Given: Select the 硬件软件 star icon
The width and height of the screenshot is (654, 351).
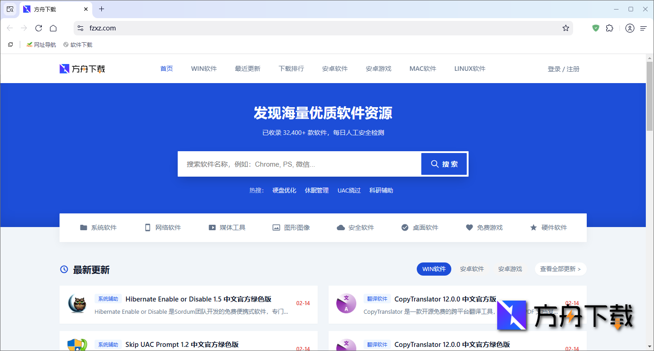Looking at the screenshot, I should pyautogui.click(x=534, y=227).
